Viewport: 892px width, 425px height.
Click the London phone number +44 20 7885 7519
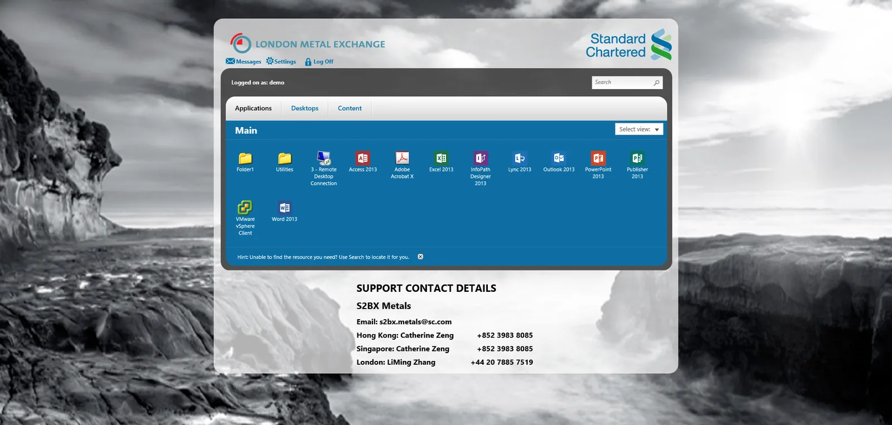click(x=502, y=362)
